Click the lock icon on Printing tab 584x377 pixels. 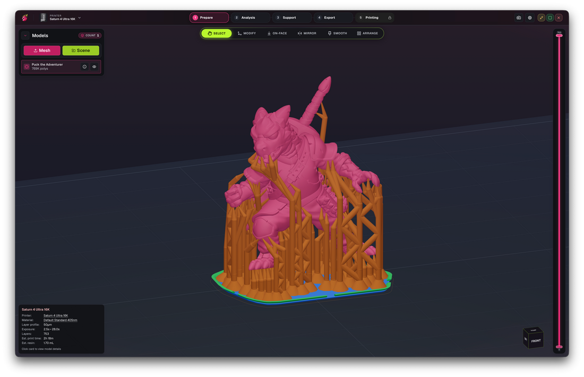pos(390,17)
